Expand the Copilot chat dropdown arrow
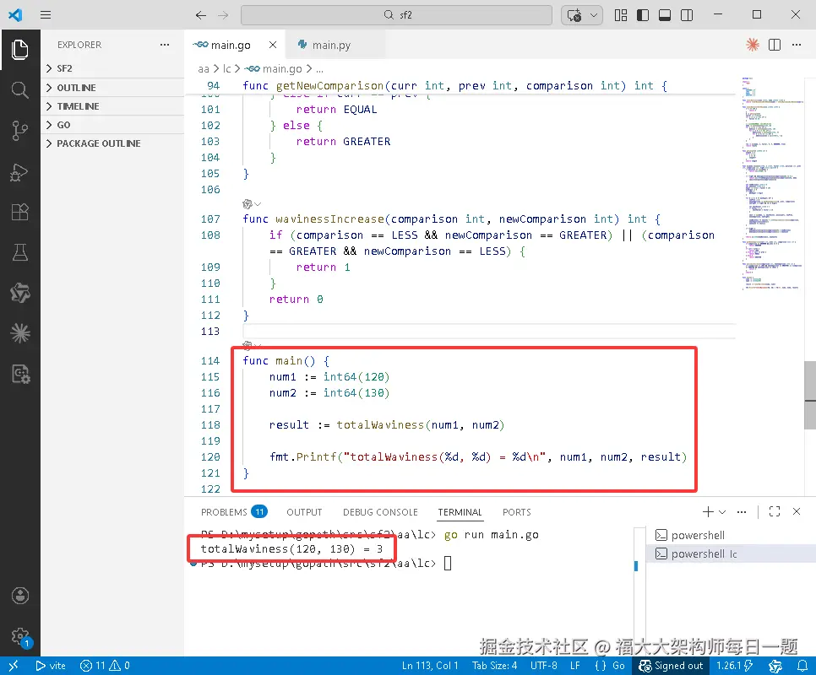The width and height of the screenshot is (816, 675). [x=594, y=15]
